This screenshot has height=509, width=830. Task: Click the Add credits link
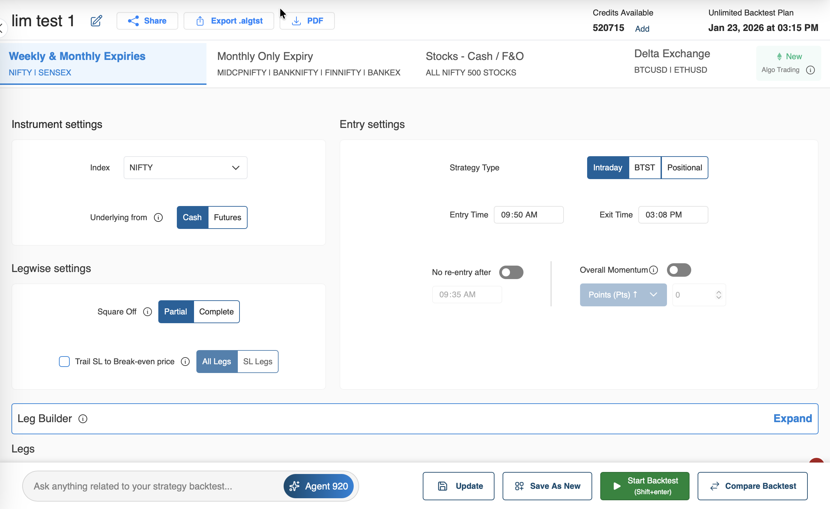[x=642, y=29]
